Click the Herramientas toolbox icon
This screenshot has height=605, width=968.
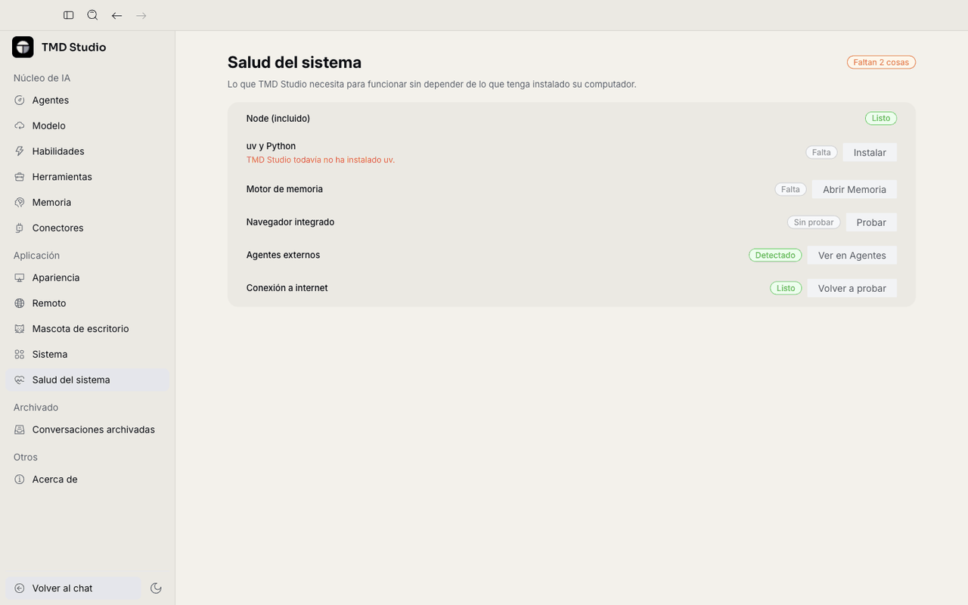pos(20,177)
